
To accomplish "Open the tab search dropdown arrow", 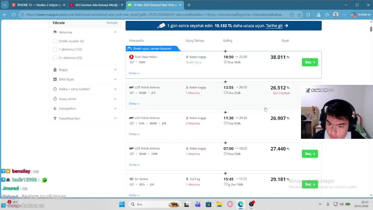I will tap(5, 5).
